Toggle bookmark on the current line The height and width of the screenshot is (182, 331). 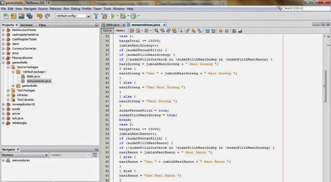[200, 31]
